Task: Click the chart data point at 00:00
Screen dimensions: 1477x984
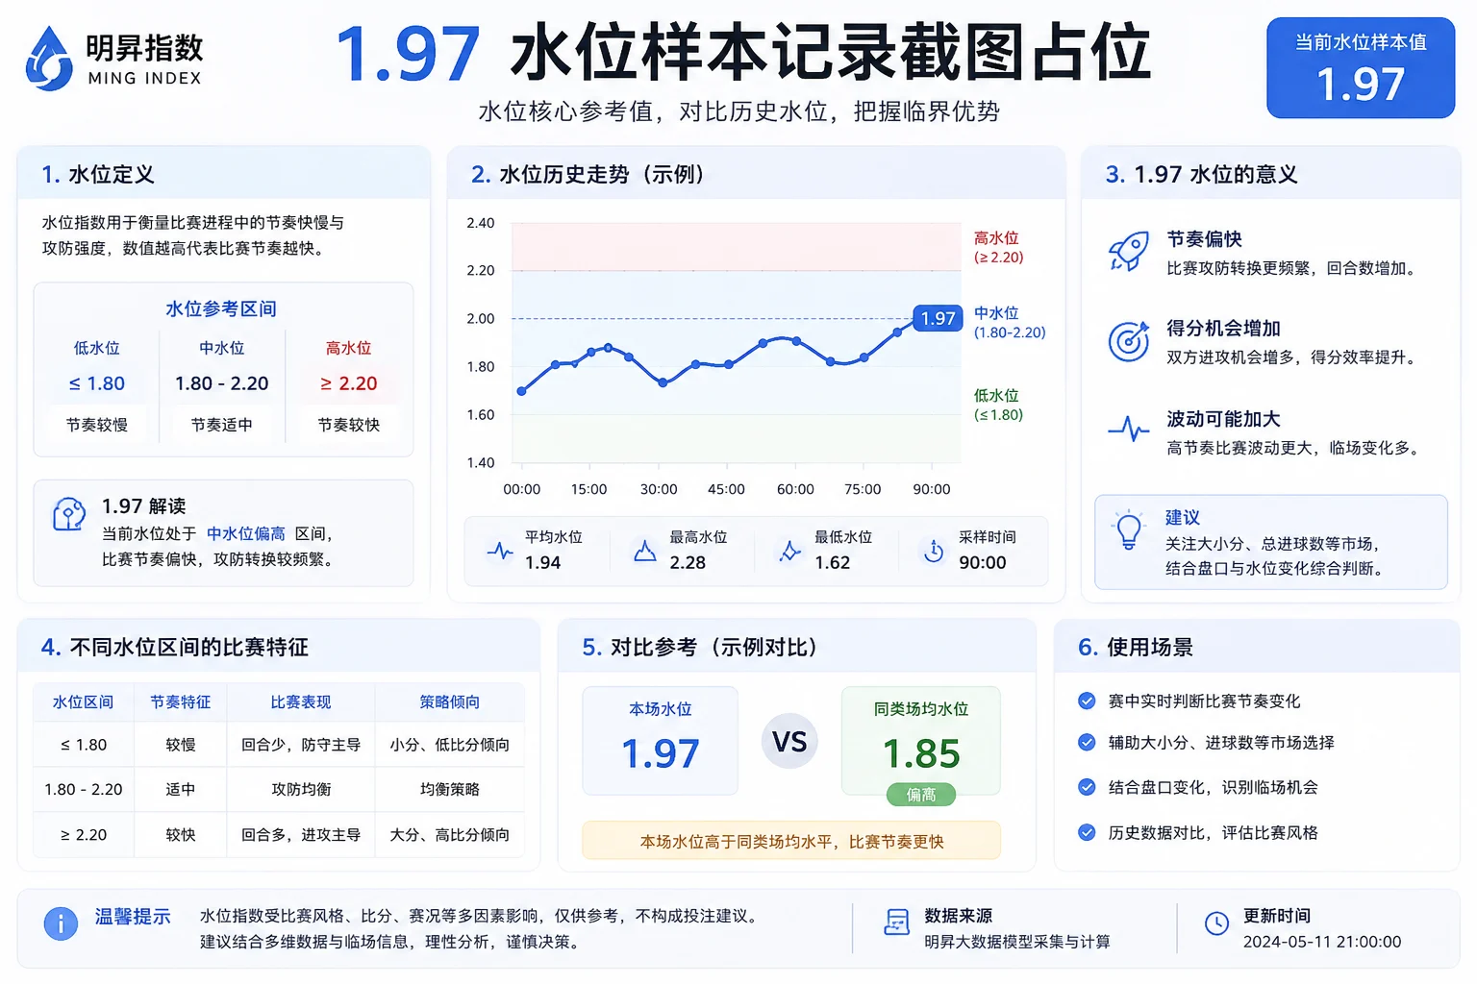Action: coord(522,391)
